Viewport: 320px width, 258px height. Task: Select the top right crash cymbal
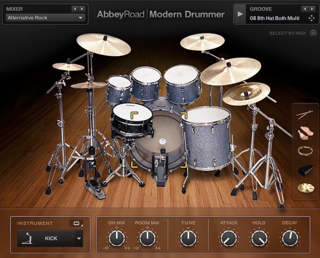pos(202,41)
